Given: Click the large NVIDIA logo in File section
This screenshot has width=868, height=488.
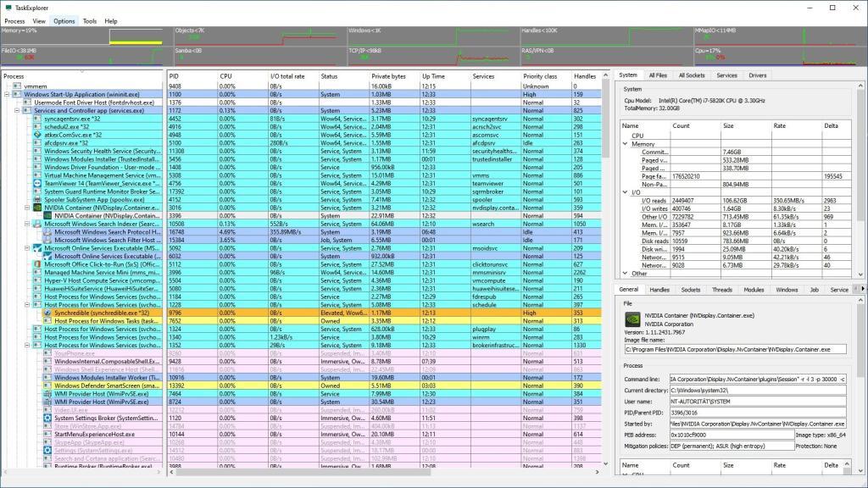Looking at the screenshot, I should point(632,319).
